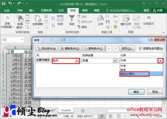Click 添加条件(A) button
167x119 pixels.
47,48
